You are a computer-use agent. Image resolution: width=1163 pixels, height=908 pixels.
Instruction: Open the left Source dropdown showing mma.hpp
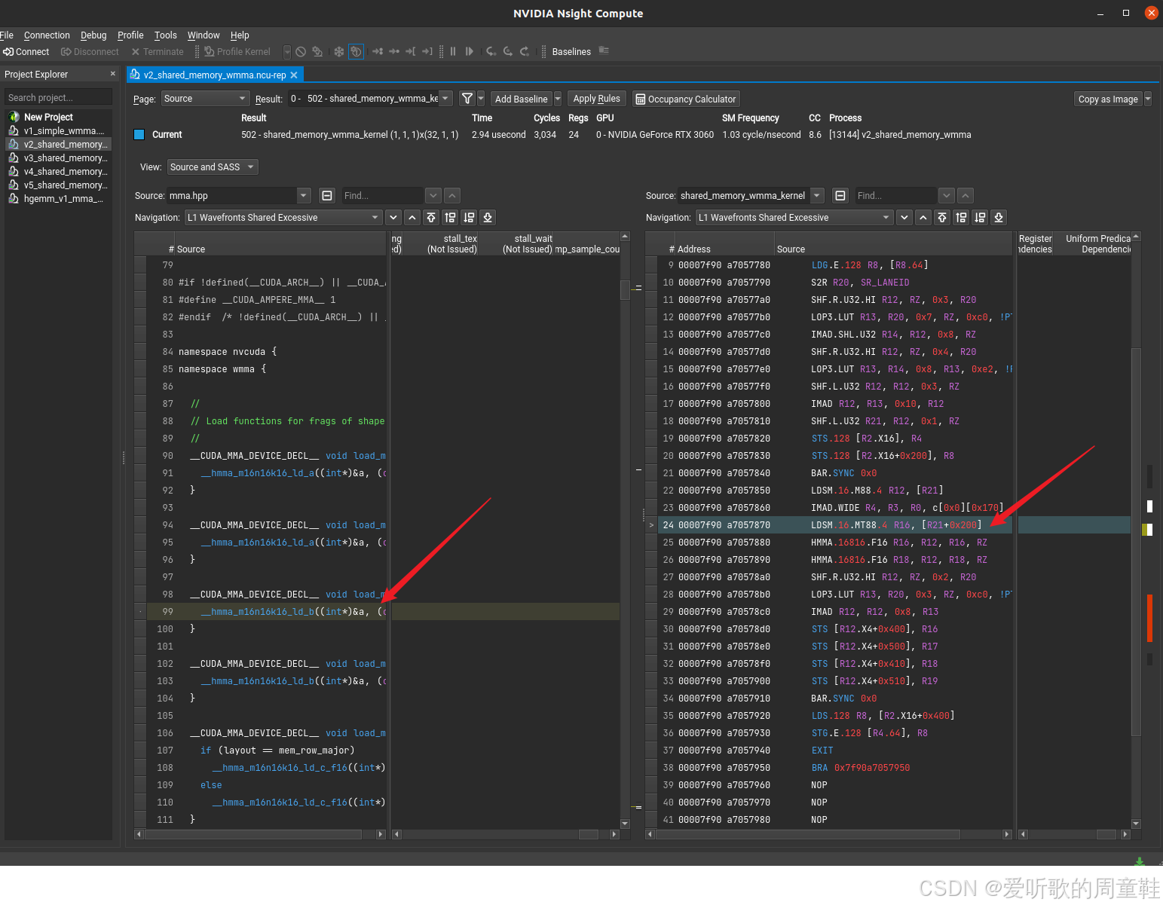click(239, 196)
